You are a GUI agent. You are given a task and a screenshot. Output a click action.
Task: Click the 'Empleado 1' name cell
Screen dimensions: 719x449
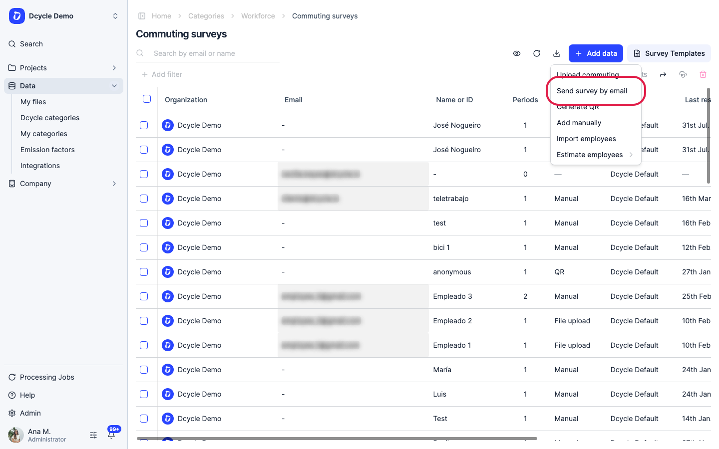(452, 345)
